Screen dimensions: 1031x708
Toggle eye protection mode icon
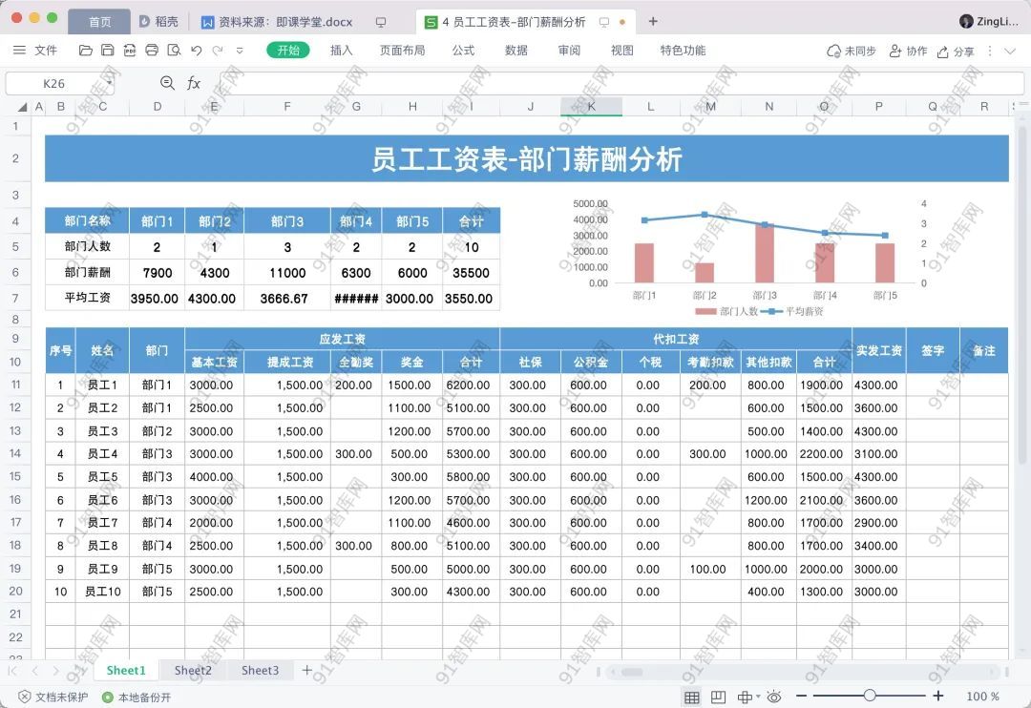click(x=775, y=698)
